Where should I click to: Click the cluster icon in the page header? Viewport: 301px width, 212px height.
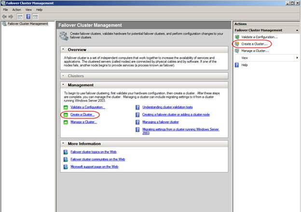(x=64, y=36)
